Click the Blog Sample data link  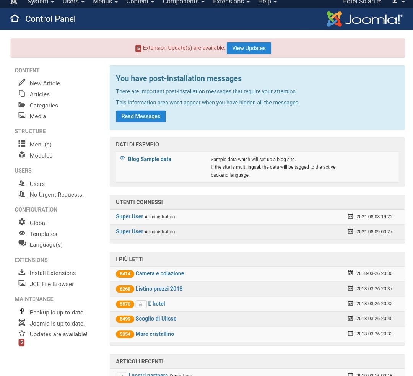pyautogui.click(x=150, y=159)
